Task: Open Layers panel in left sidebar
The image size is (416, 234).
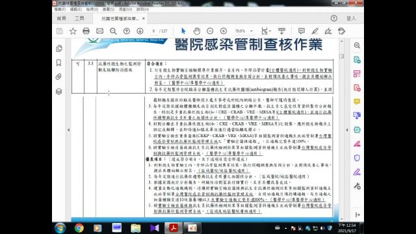Action: click(59, 91)
